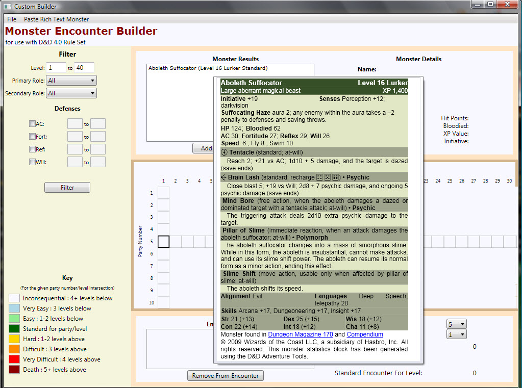Click the empty encounter list box
The width and height of the screenshot is (522, 388).
point(180,349)
